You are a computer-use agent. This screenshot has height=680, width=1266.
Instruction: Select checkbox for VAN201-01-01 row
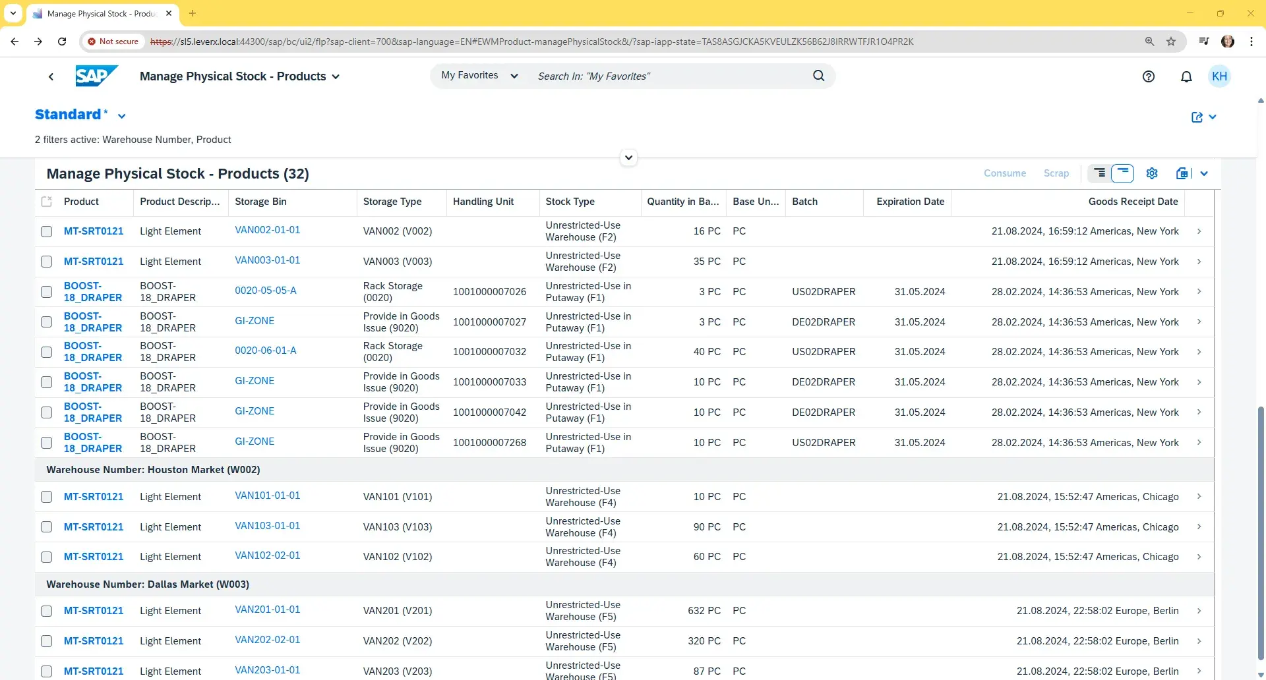[46, 611]
